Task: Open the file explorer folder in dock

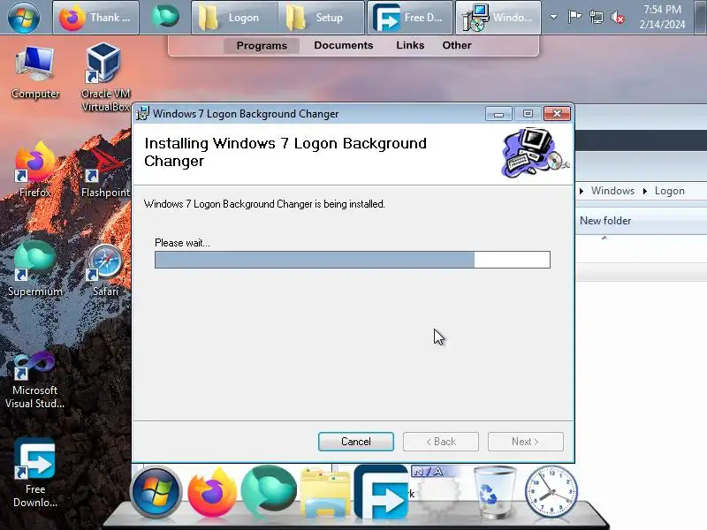Action: tap(325, 493)
